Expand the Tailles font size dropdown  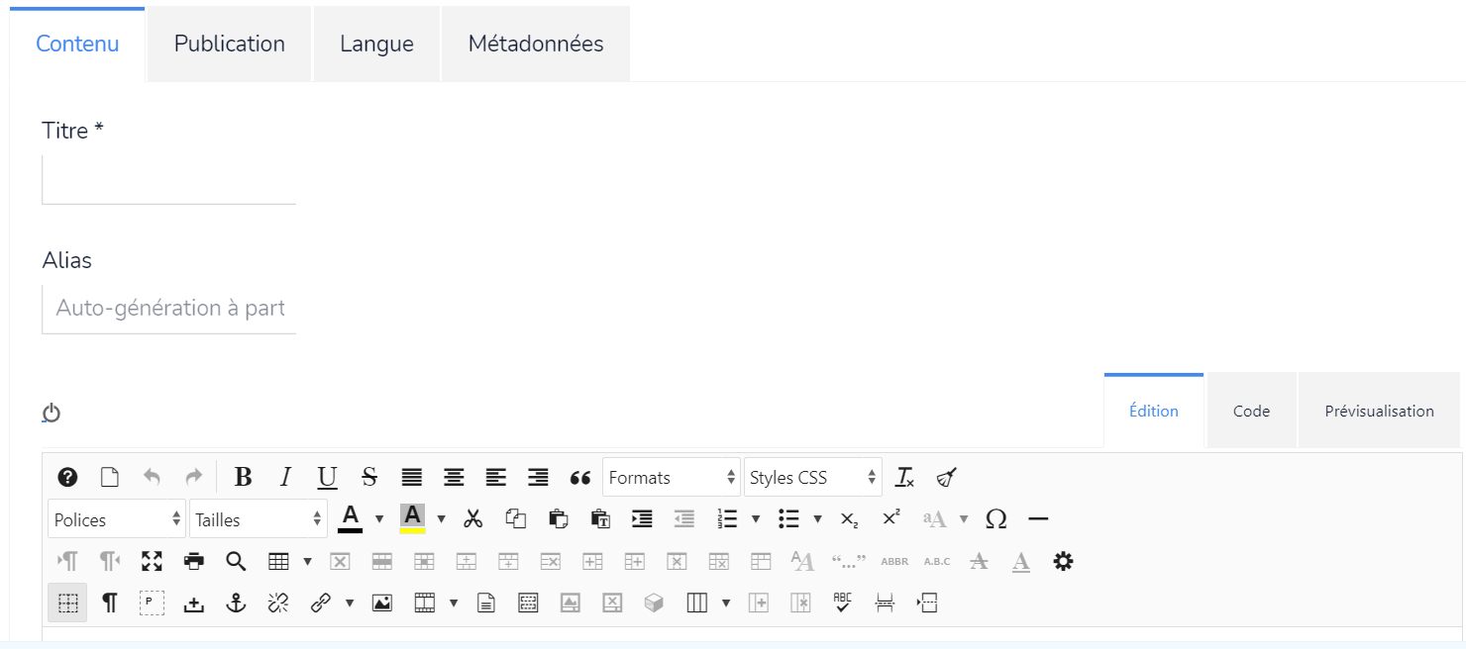259,519
